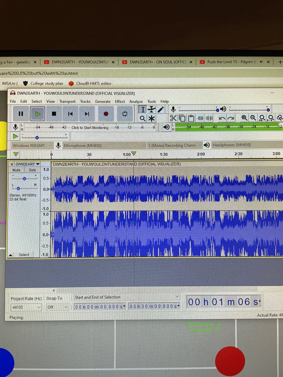Open the DWN2EART track name dropdown
Image resolution: width=283 pixels, height=377 pixels.
[x=28, y=164]
